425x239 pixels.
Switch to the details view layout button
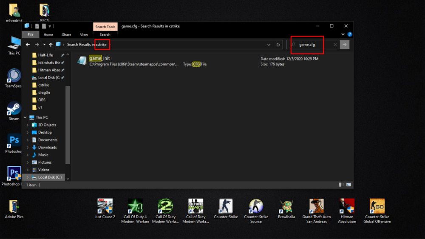coord(342,185)
